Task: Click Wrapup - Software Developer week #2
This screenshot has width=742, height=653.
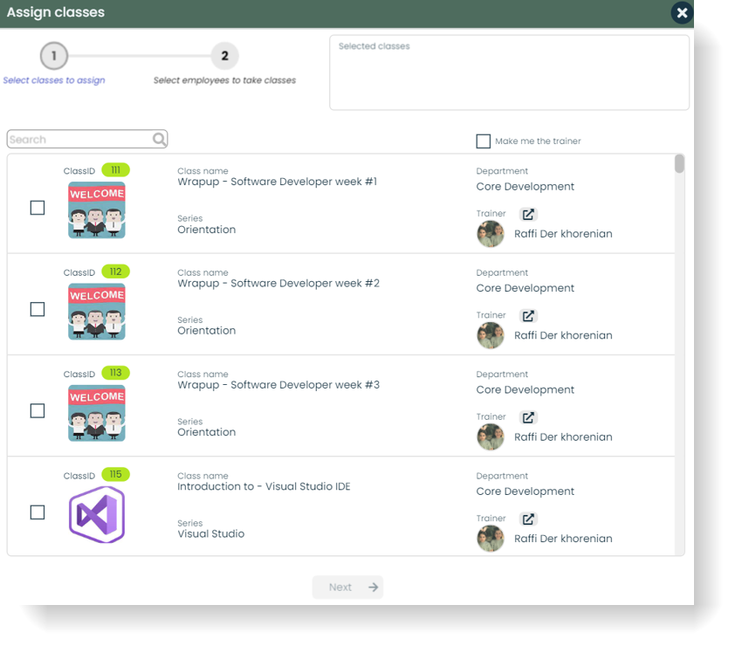Action: pos(278,284)
